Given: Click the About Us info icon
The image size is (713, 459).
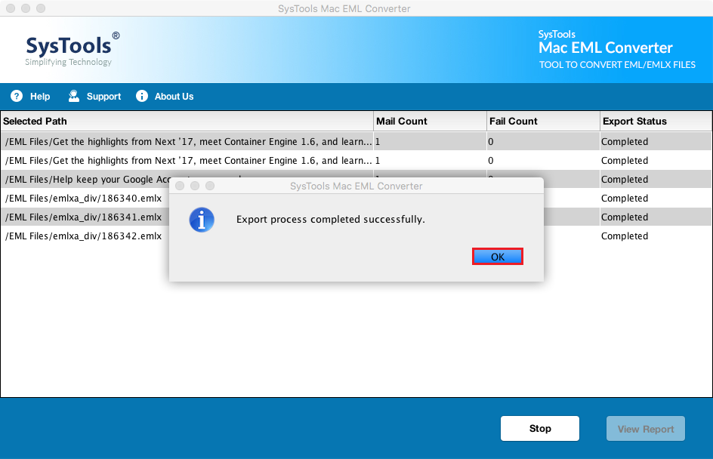Looking at the screenshot, I should (x=142, y=96).
